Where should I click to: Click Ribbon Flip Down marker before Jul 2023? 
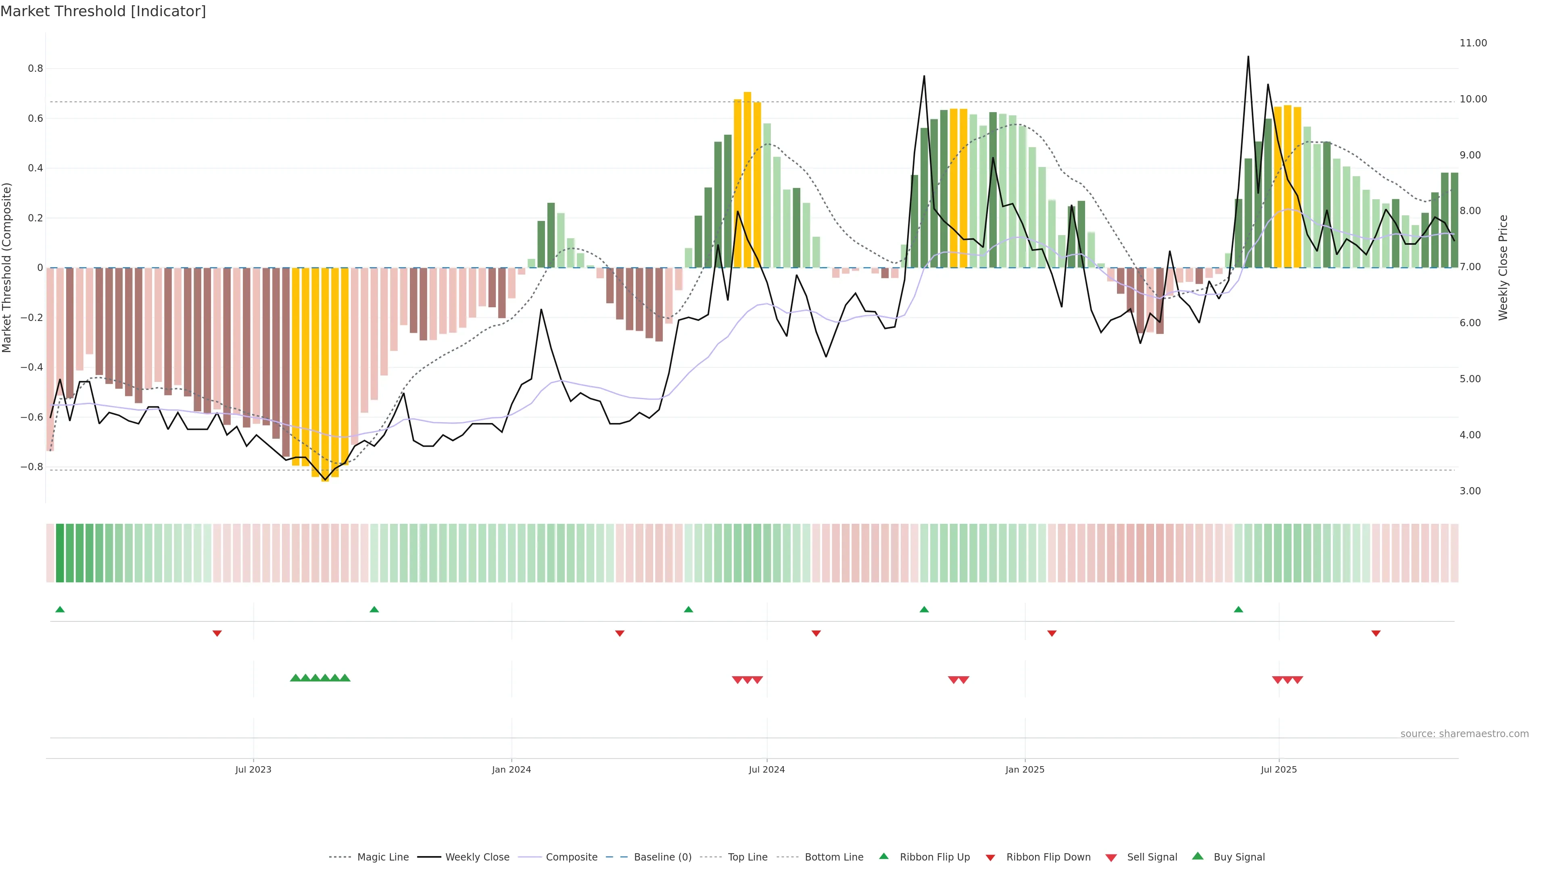tap(217, 633)
